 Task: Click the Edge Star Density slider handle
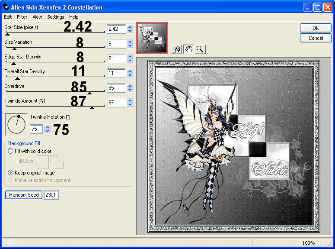pos(13,64)
